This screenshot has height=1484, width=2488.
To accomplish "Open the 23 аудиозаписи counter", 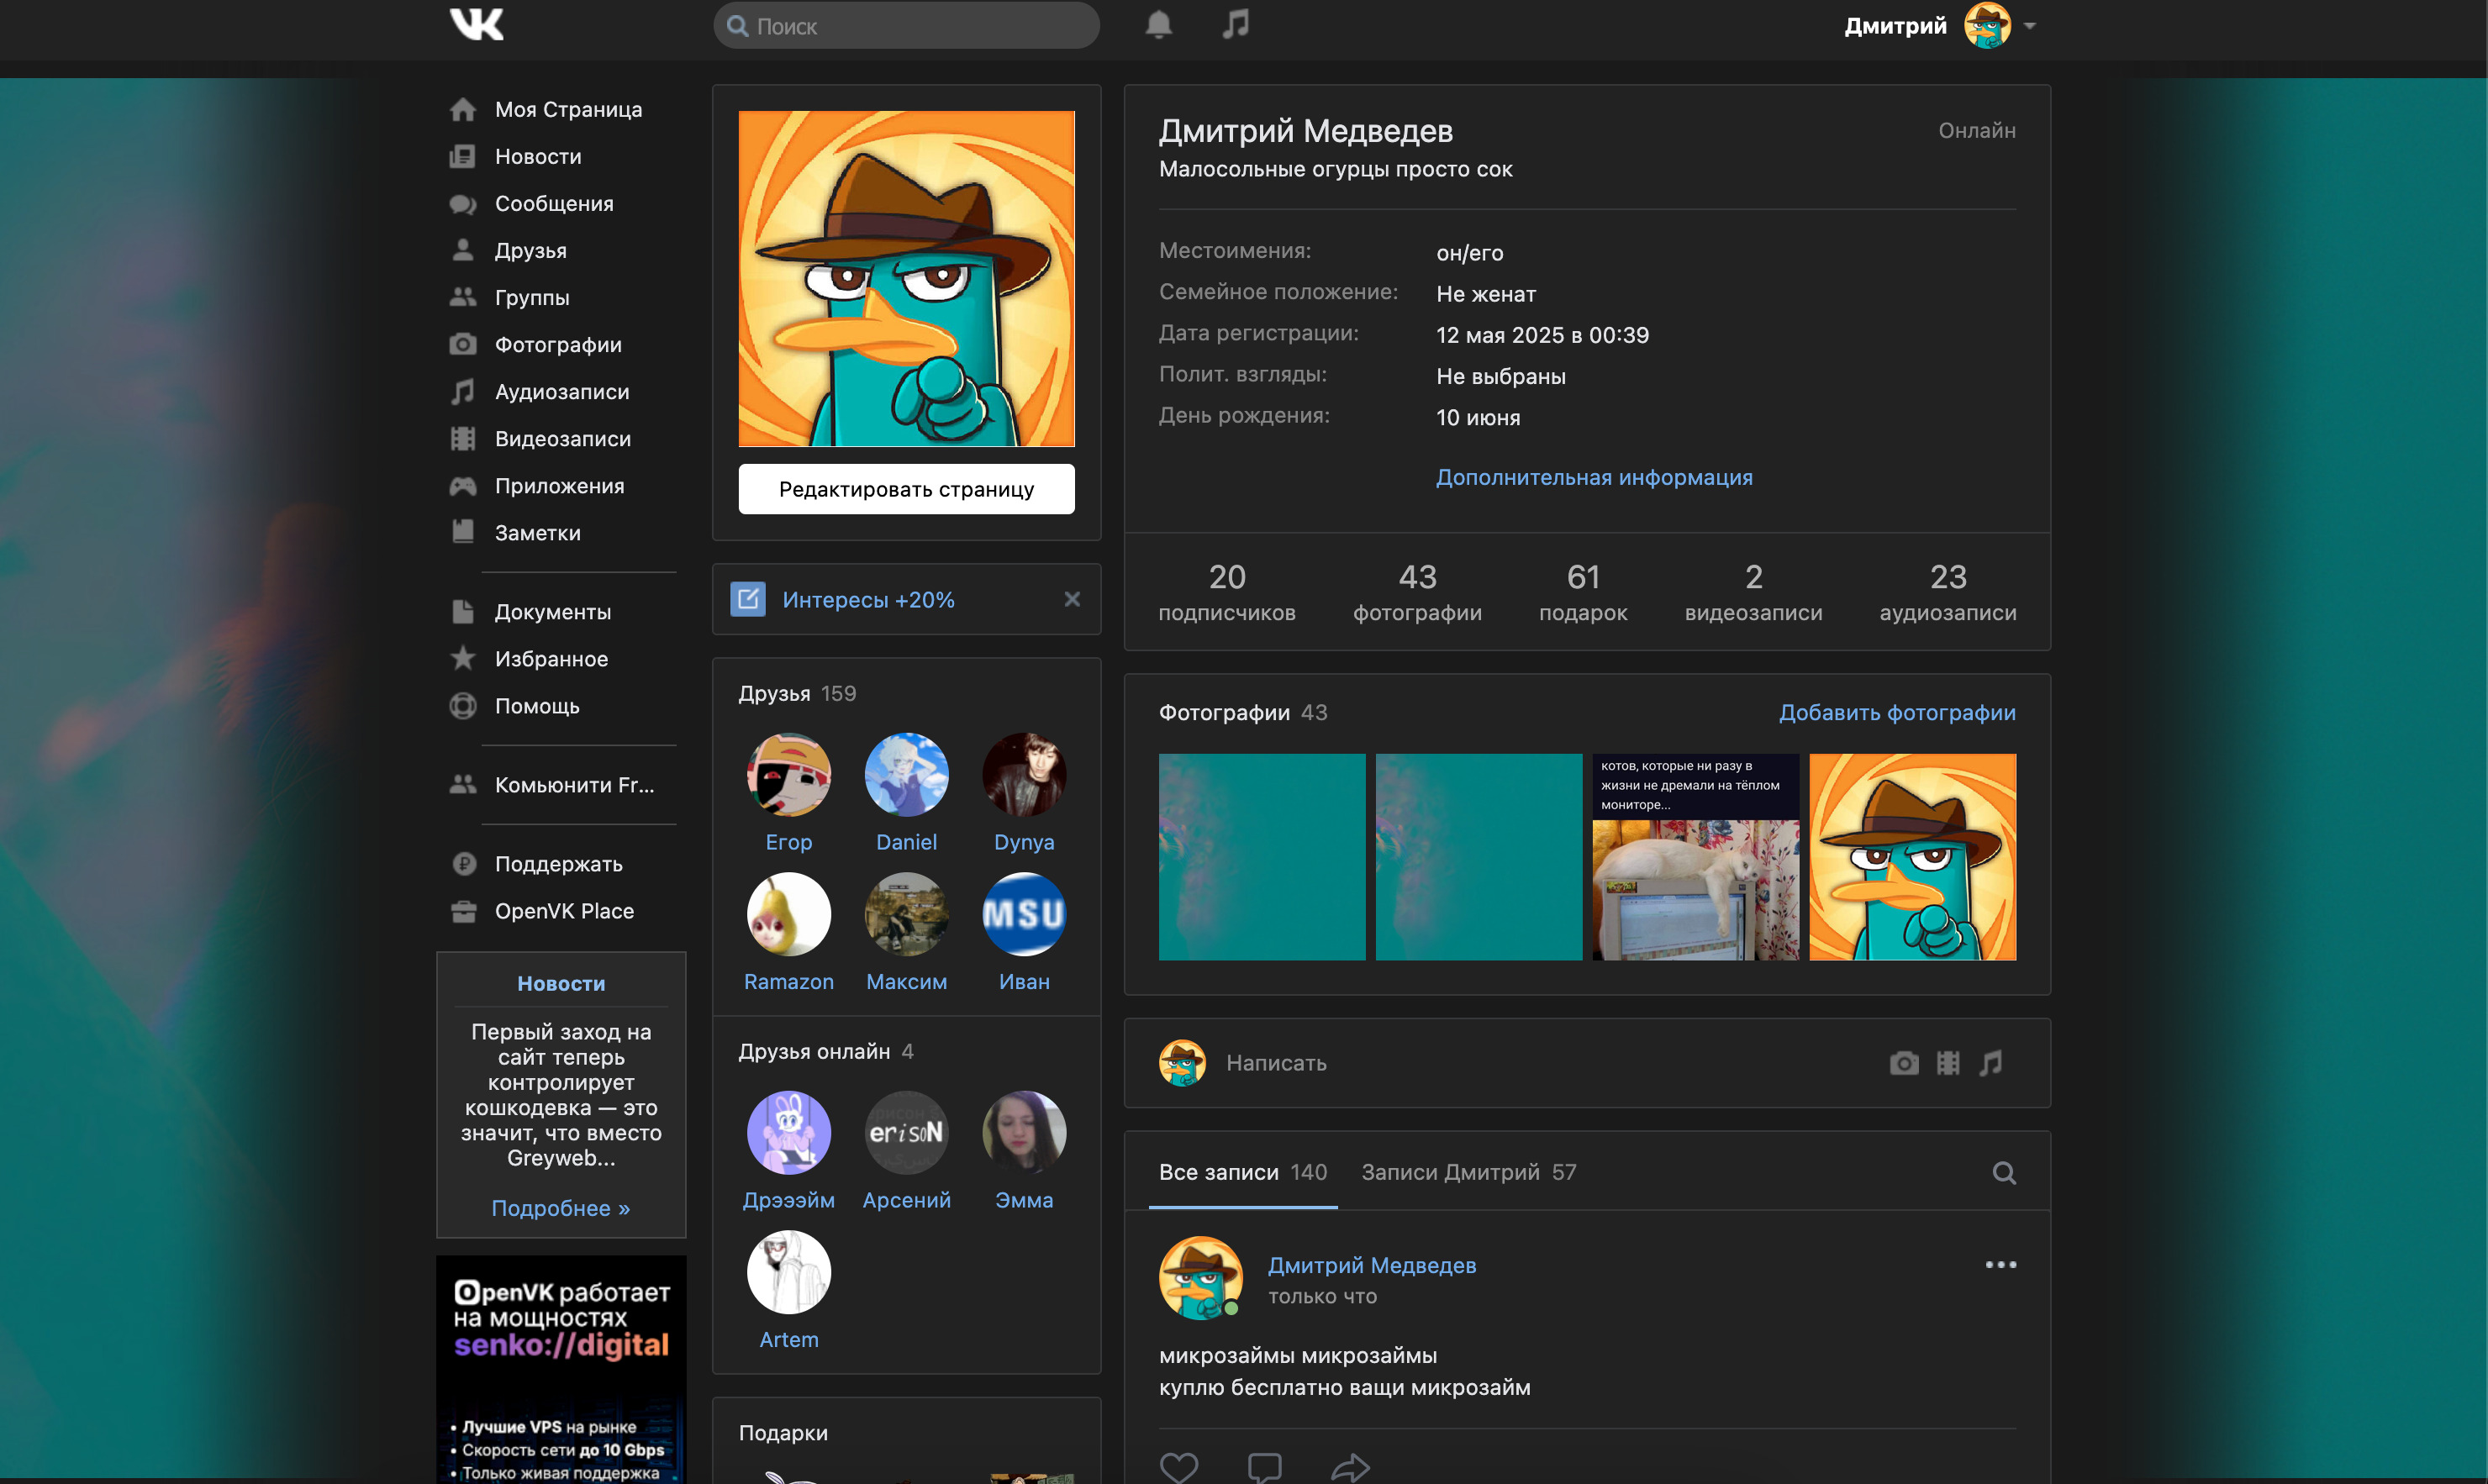I will tap(1948, 592).
